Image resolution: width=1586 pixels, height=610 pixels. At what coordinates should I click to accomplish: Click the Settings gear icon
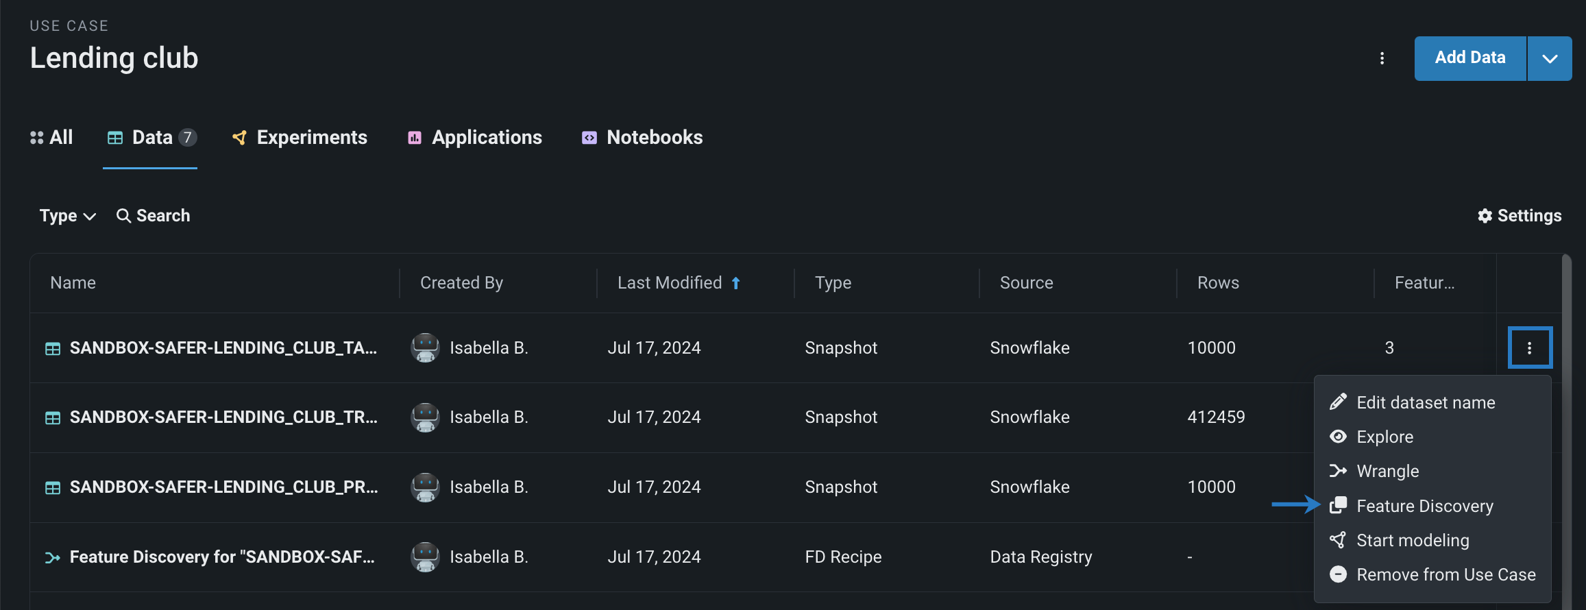click(1485, 216)
